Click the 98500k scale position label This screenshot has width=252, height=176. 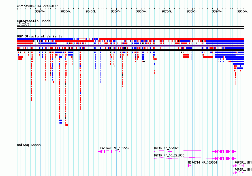click(116, 11)
